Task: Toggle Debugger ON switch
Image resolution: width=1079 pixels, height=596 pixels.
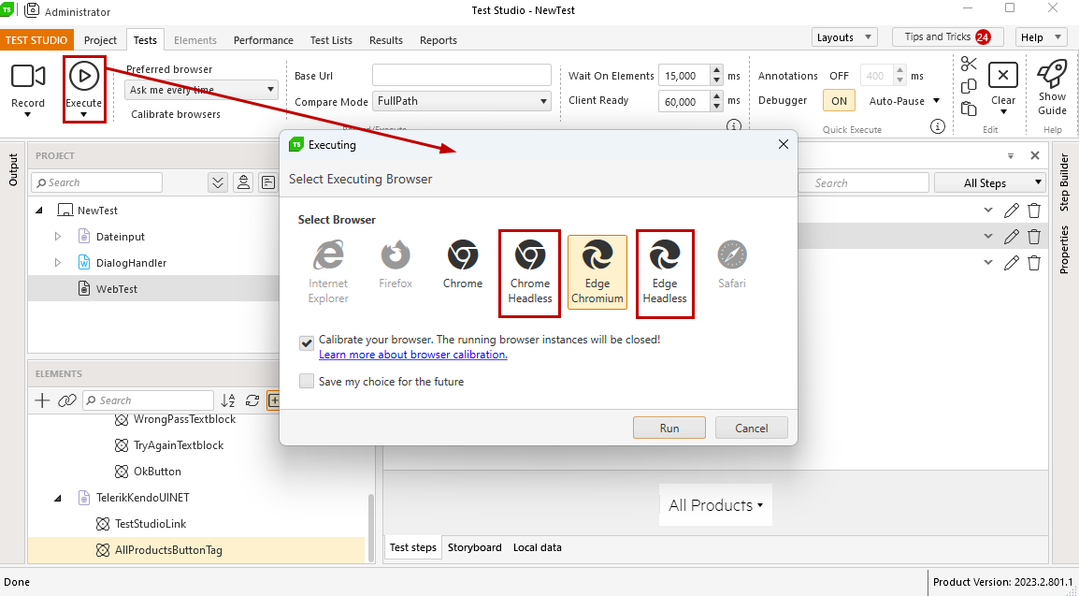Action: point(839,100)
